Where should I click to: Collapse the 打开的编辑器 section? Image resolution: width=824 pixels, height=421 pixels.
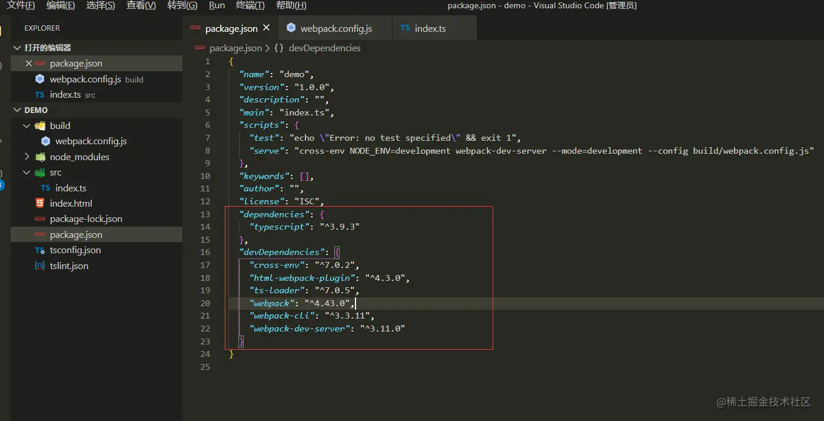(x=17, y=48)
